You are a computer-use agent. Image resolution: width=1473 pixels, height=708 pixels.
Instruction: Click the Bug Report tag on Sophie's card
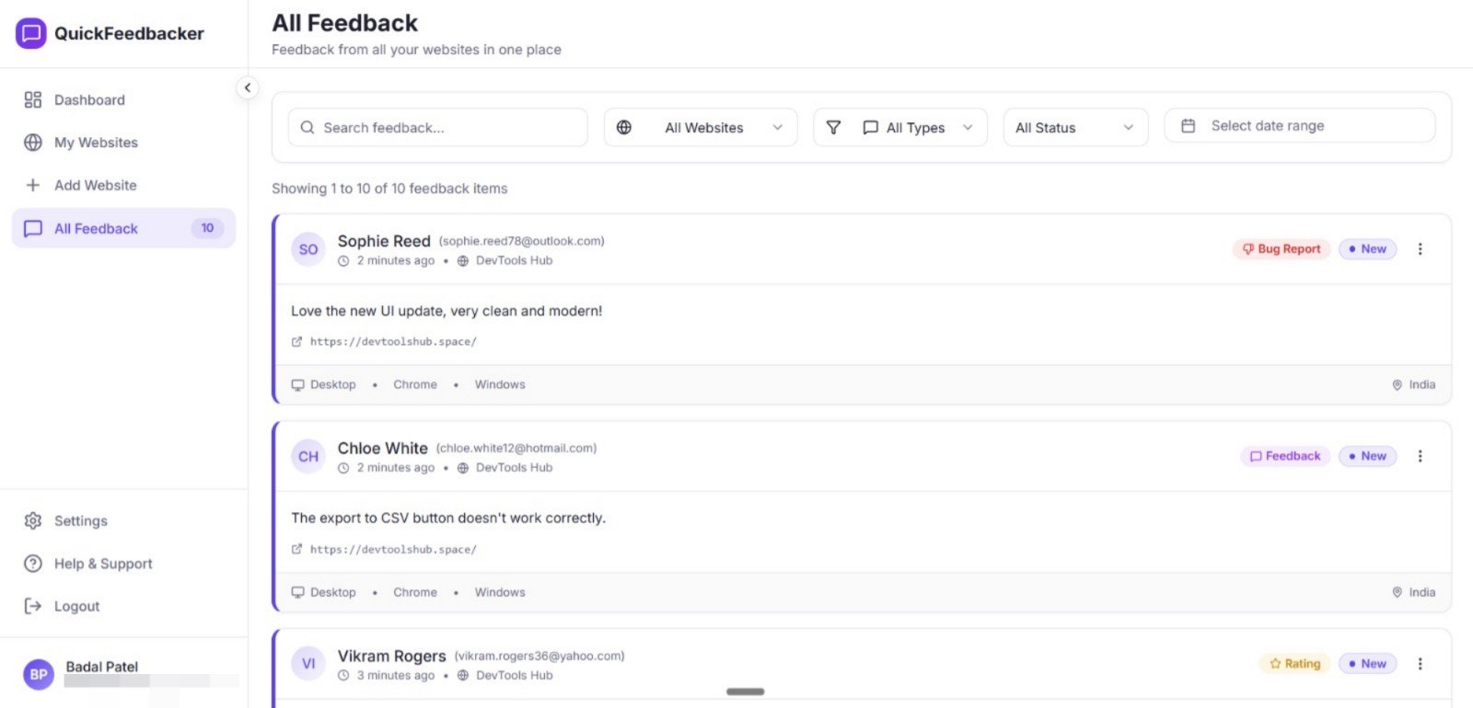[x=1282, y=249]
